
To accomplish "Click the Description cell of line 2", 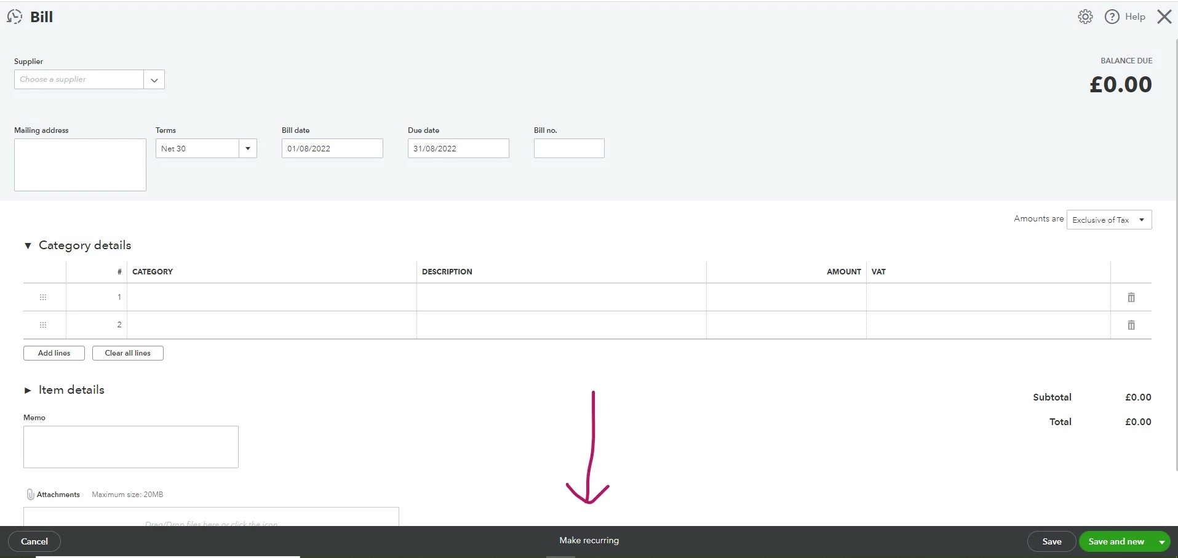I will pos(561,325).
